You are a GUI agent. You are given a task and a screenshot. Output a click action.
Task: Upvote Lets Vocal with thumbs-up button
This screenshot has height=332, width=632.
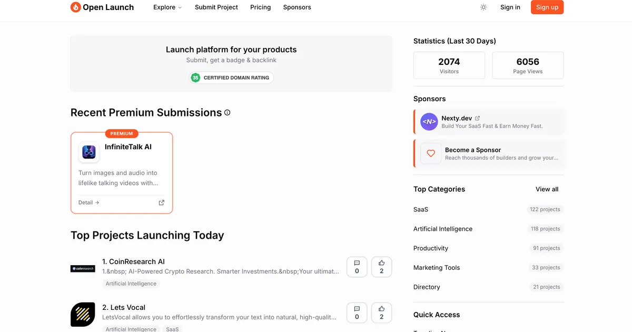[x=381, y=313]
